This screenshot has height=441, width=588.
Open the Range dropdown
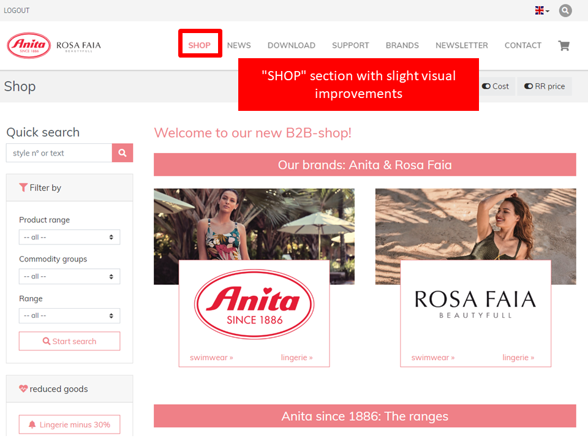coord(69,315)
